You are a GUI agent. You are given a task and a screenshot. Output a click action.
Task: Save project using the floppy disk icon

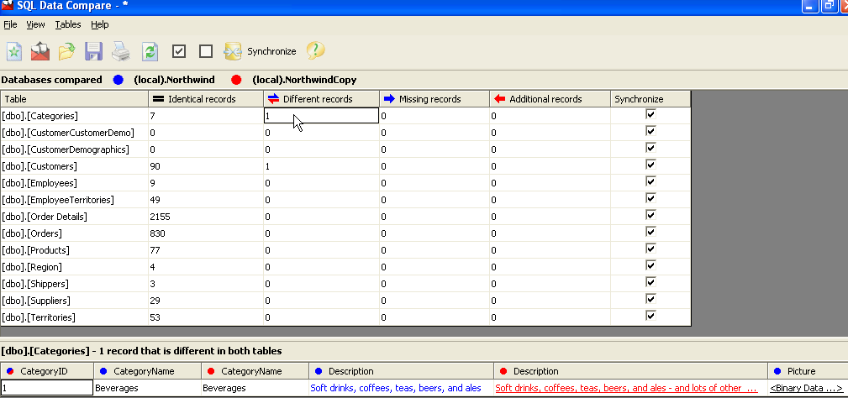pos(93,51)
